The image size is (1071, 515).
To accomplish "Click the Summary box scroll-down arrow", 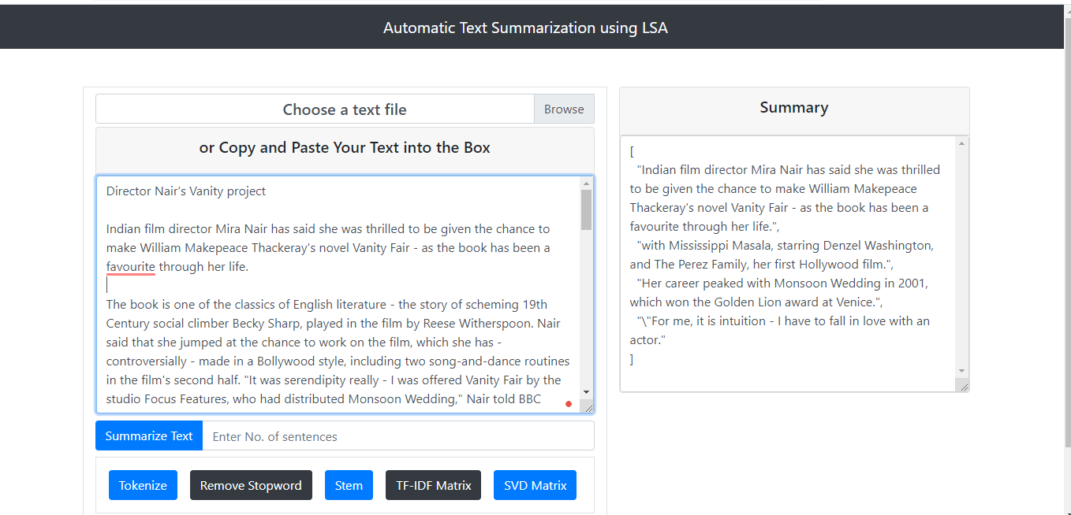I will (x=961, y=371).
